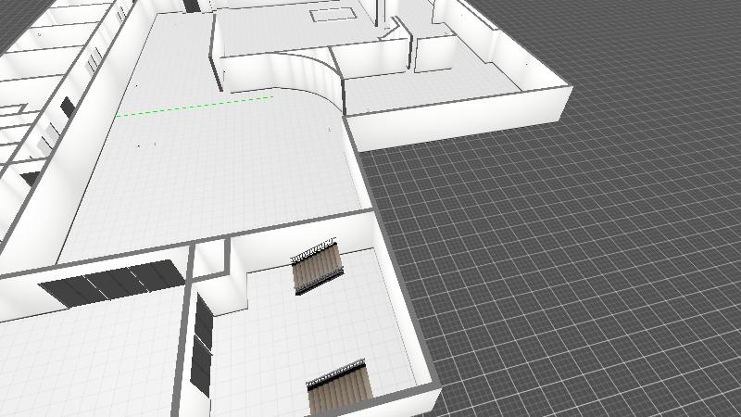Select the dark opening at top edge
741x417 pixels.
click(x=192, y=6)
